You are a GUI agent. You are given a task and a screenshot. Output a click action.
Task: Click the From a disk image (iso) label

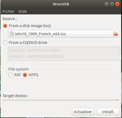(x=30, y=26)
